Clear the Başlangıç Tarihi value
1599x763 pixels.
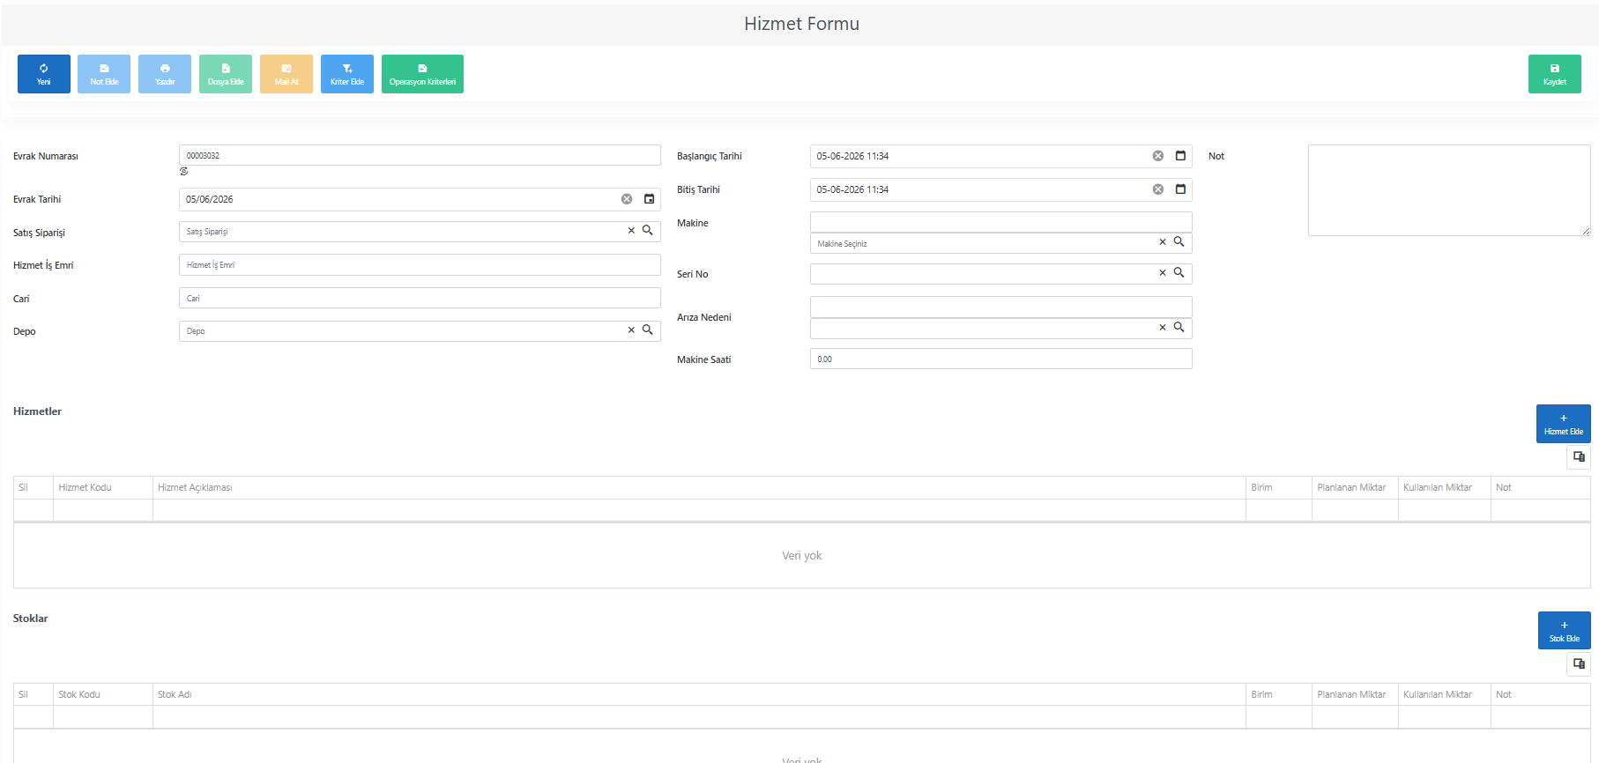click(1158, 156)
